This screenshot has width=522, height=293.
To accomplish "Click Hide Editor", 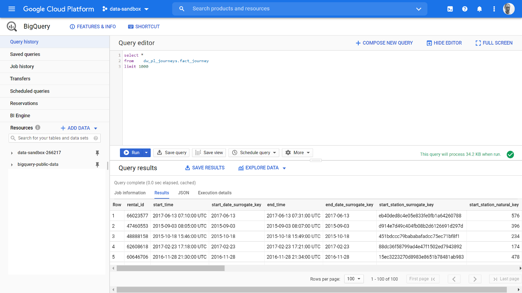I will click(444, 43).
